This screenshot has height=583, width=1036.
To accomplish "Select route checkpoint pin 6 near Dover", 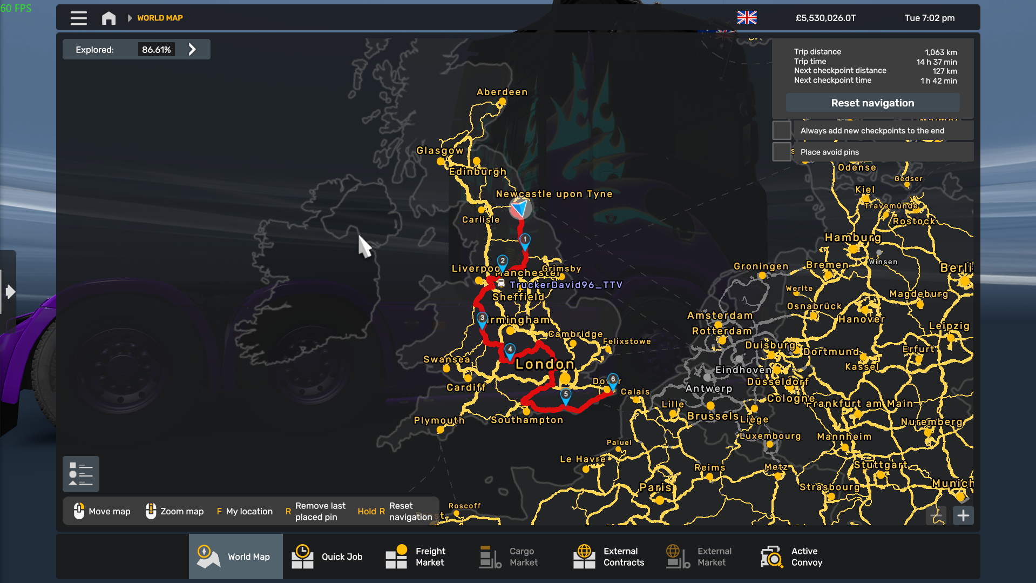I will (613, 381).
